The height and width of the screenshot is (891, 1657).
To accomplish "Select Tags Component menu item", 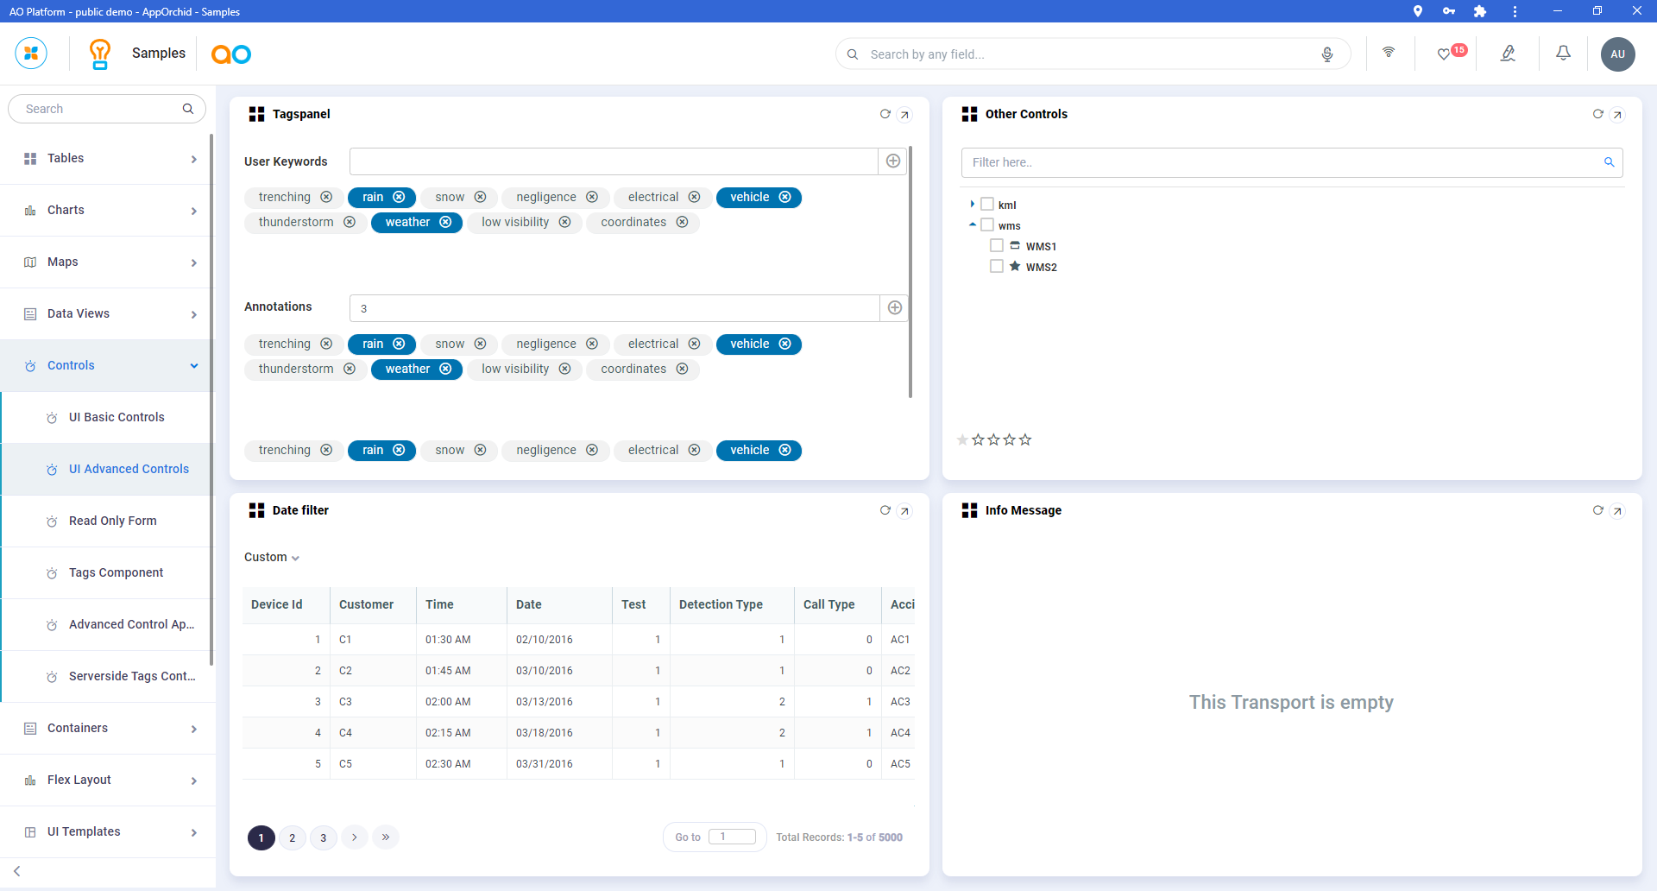I will click(x=116, y=573).
